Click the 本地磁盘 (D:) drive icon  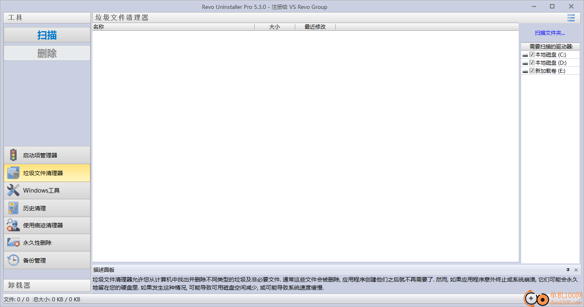point(525,63)
